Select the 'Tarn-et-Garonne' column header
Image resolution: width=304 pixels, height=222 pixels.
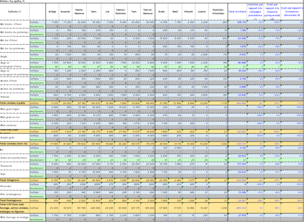point(148,12)
